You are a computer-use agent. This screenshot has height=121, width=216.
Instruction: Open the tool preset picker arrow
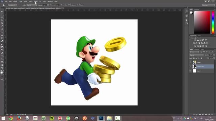[x=6, y=5]
